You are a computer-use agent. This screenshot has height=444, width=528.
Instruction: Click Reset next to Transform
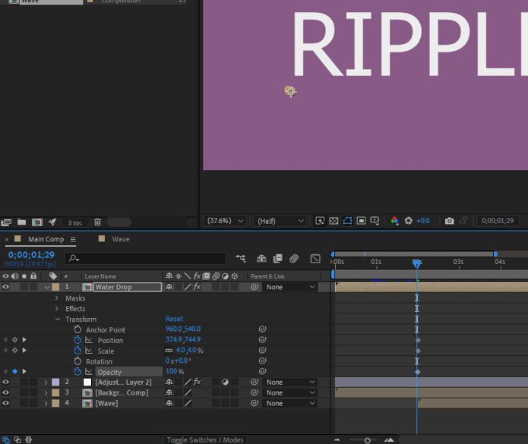click(174, 319)
